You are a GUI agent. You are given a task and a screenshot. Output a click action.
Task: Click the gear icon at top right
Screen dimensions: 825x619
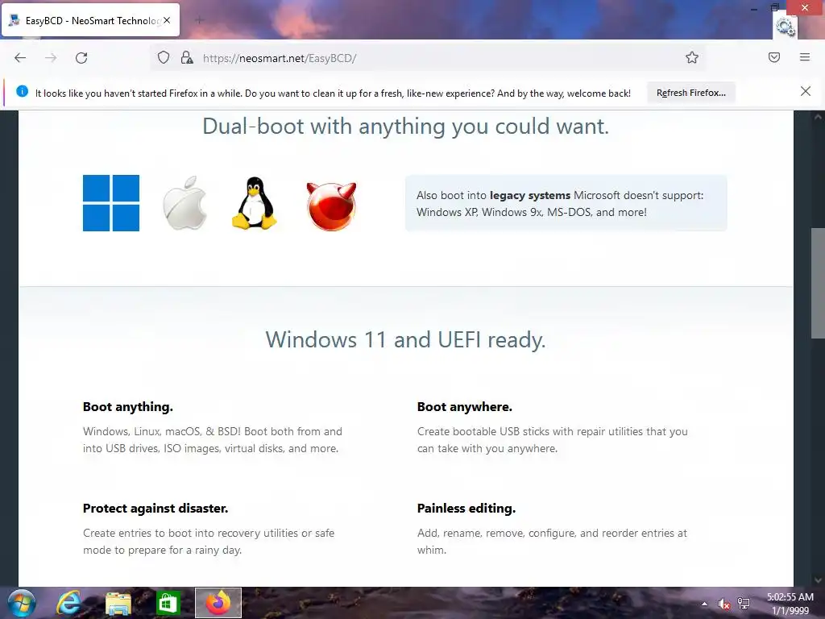(x=785, y=27)
